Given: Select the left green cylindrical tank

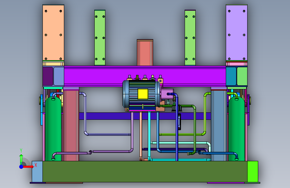Looking at the screenshot, I should [x=53, y=128].
